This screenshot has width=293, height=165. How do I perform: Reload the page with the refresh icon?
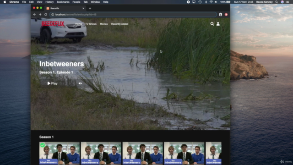pos(46,14)
